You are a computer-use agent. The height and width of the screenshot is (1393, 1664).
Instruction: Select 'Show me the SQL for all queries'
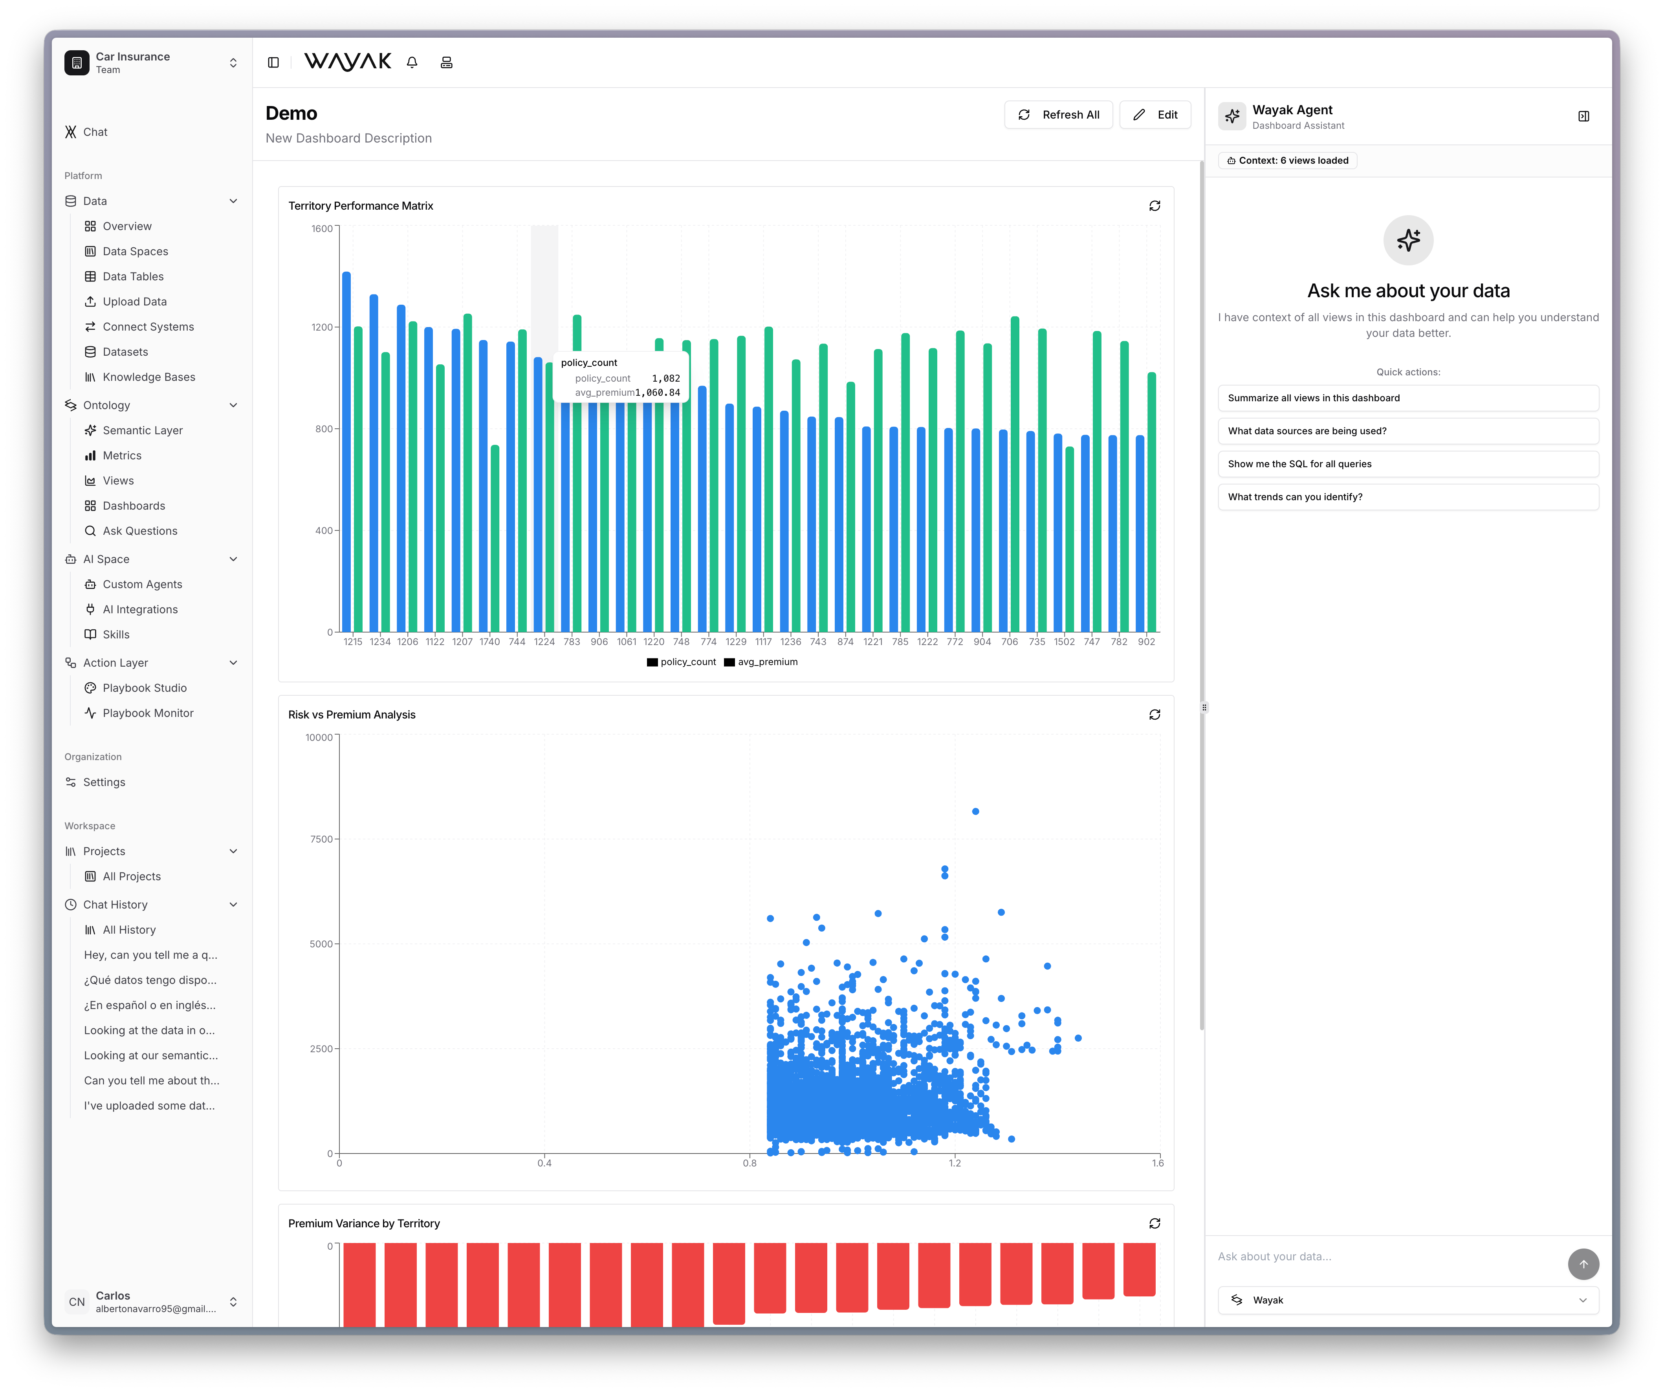click(x=1408, y=464)
